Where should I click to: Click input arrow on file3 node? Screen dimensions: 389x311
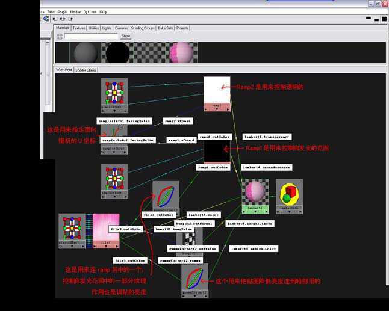95,246
